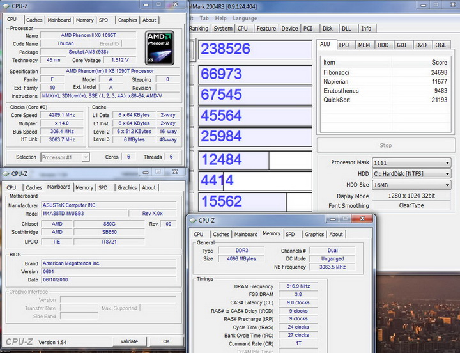This screenshot has width=460, height=353.
Task: Expand the HDD drive dropdown
Action: 411,173
